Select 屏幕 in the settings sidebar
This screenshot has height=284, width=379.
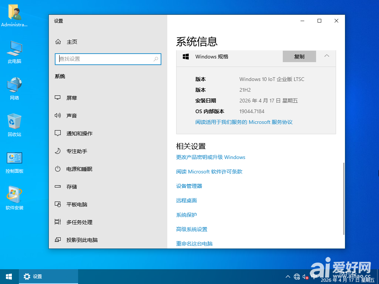[x=108, y=98]
